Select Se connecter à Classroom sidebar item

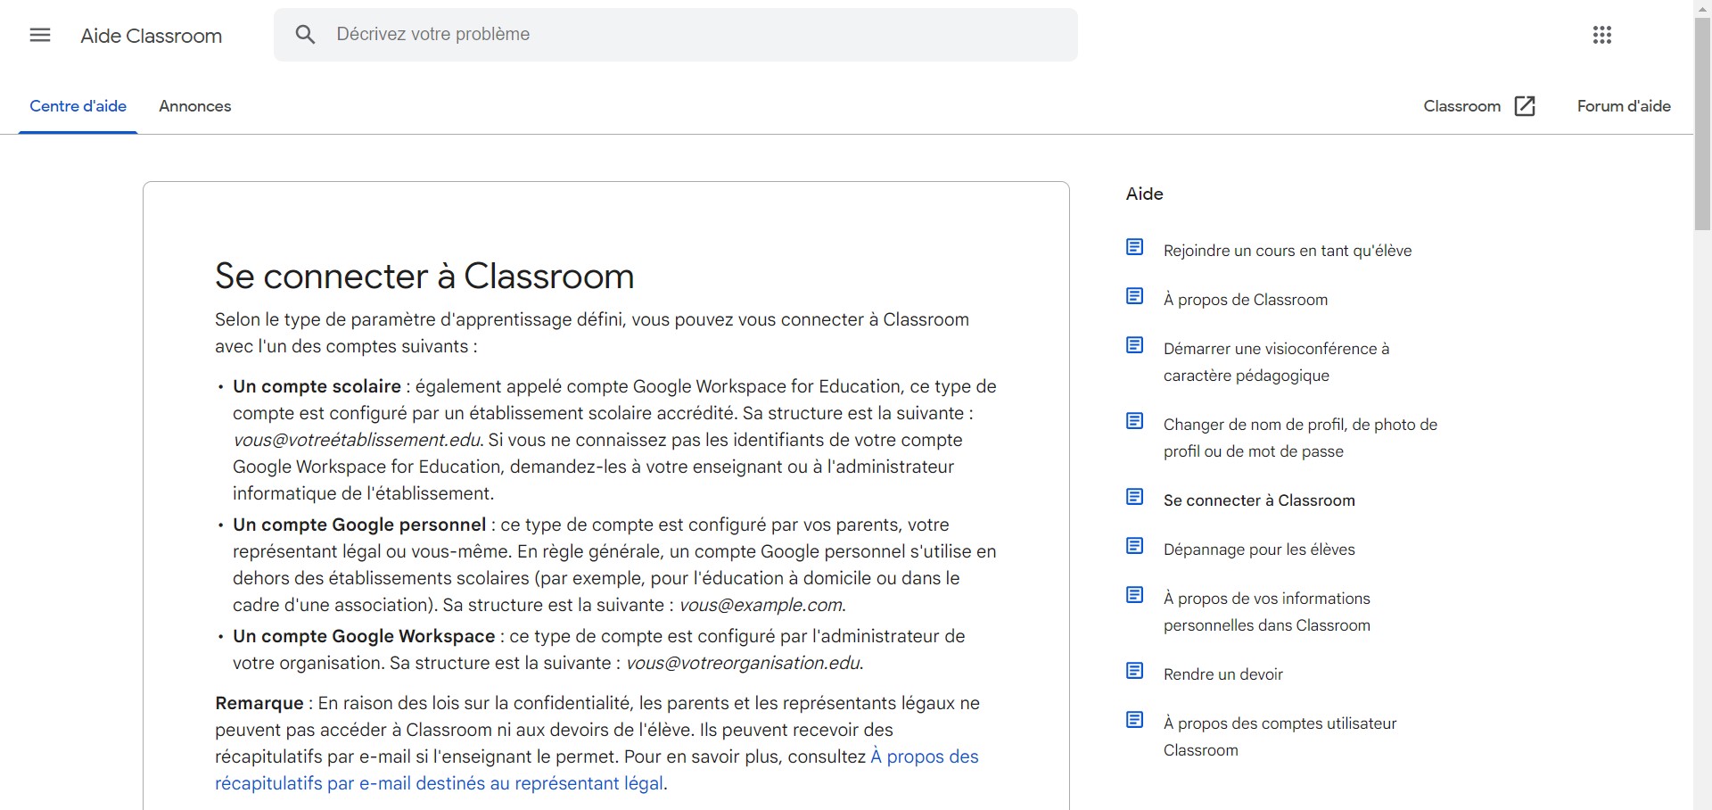(x=1258, y=500)
